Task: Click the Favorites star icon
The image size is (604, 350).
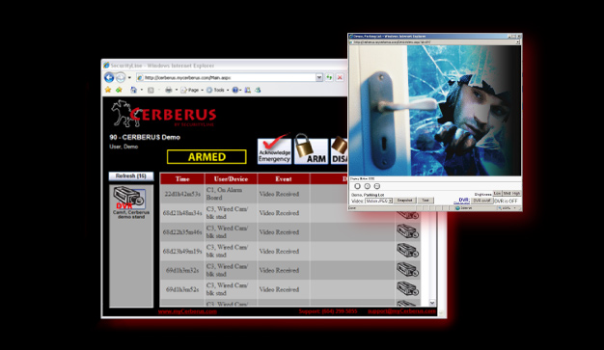Action: pyautogui.click(x=108, y=90)
